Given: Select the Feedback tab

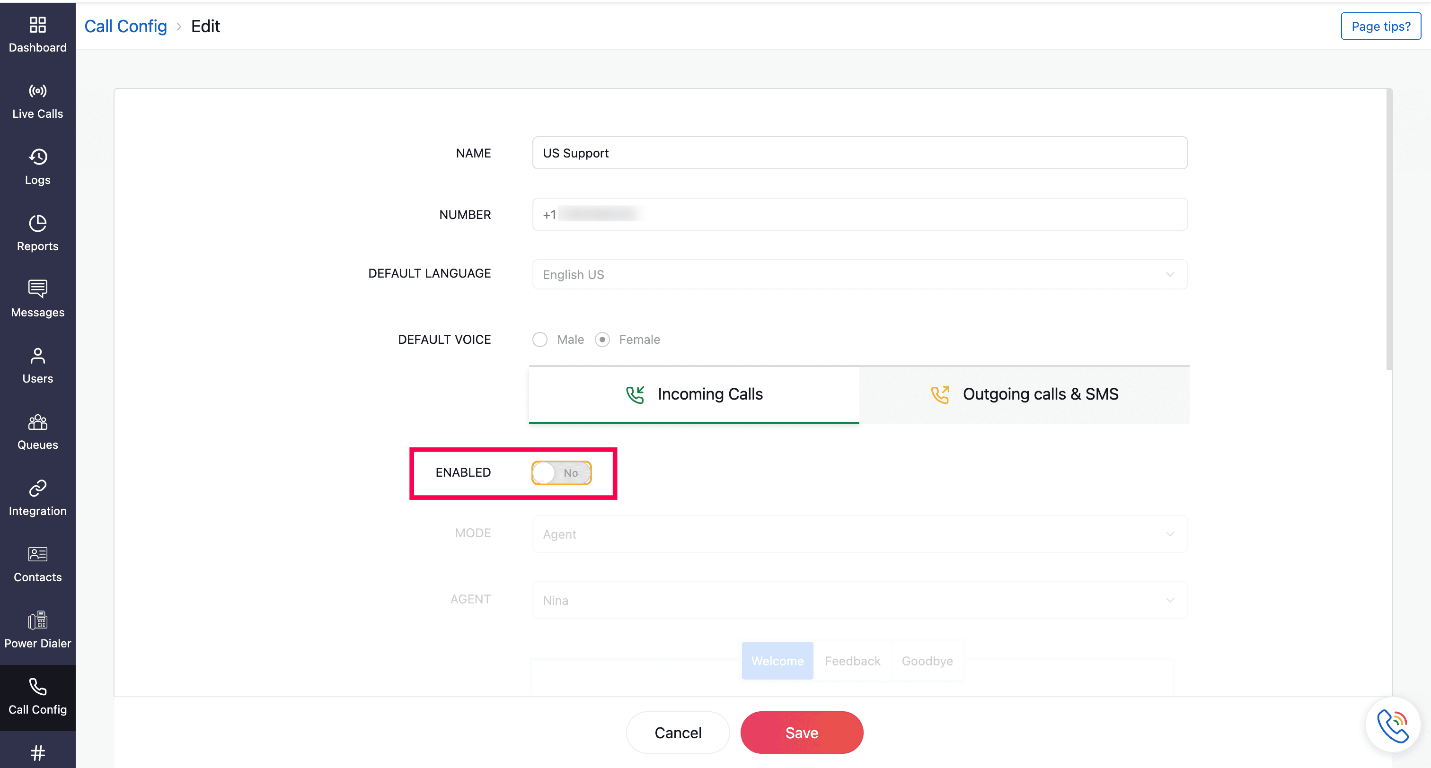Looking at the screenshot, I should pos(852,661).
